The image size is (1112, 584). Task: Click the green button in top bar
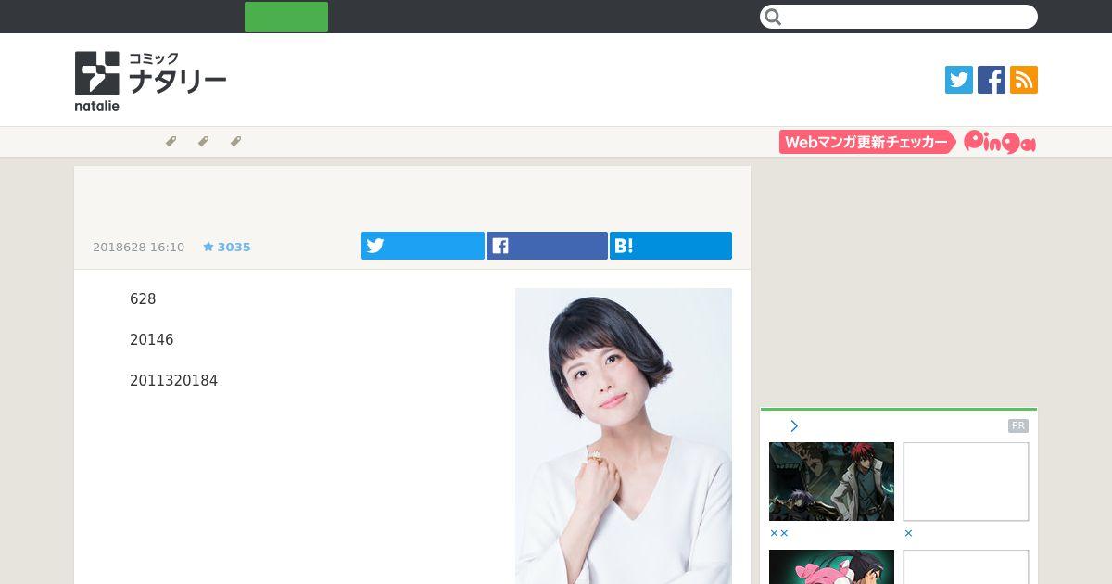click(x=286, y=17)
